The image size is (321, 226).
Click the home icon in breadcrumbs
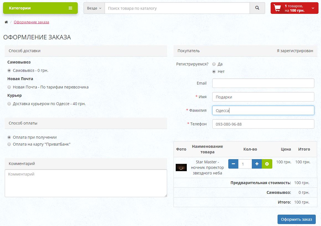click(6, 22)
